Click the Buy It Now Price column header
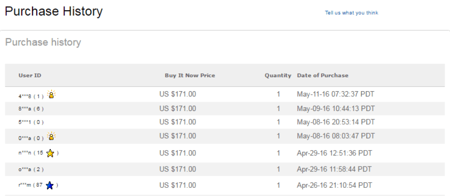The height and width of the screenshot is (196, 450). point(190,75)
